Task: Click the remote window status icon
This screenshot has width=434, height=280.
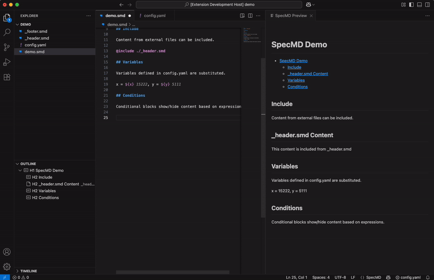Action: click(5, 277)
